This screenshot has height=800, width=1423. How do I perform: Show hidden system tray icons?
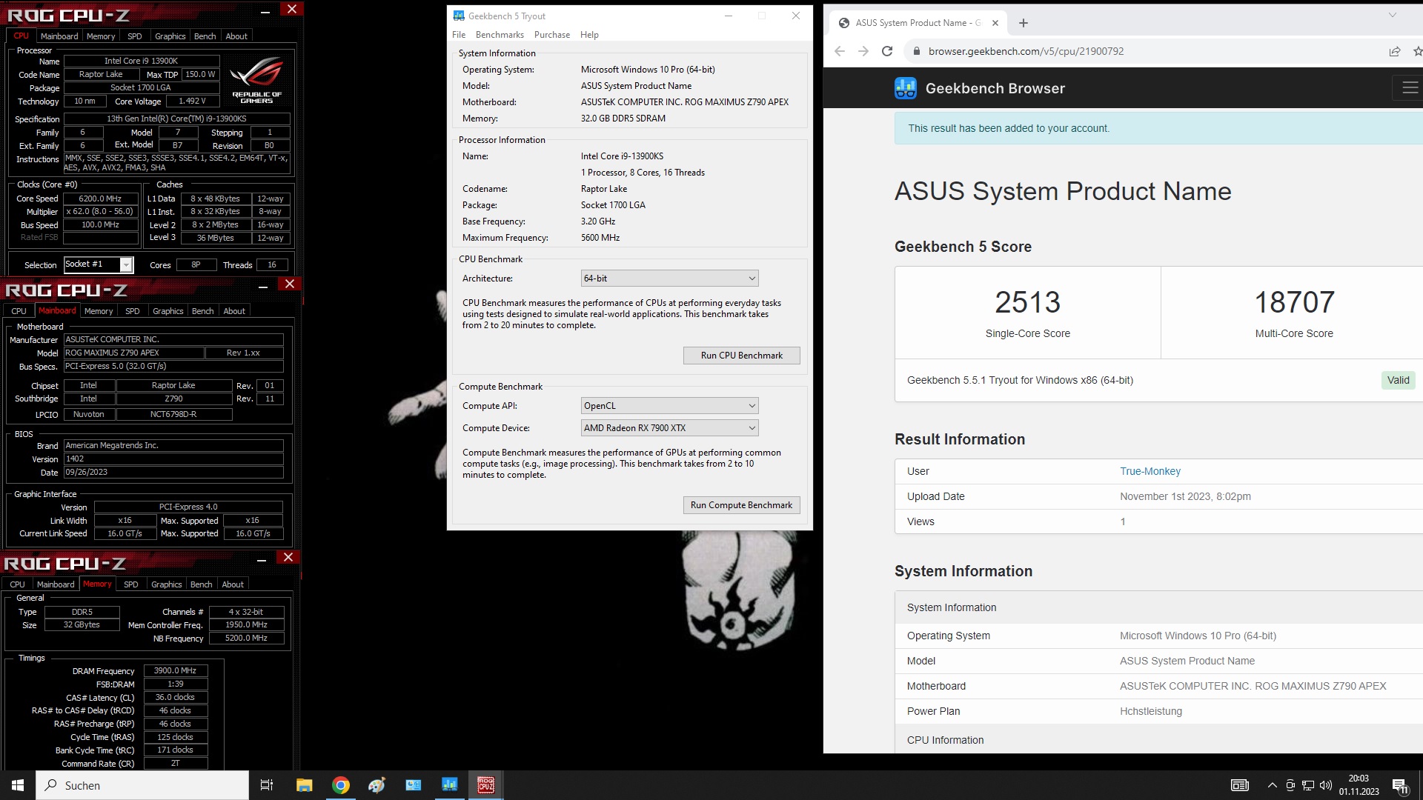coord(1273,785)
